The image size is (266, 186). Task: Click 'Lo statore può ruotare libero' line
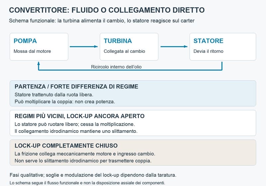tap(74, 124)
